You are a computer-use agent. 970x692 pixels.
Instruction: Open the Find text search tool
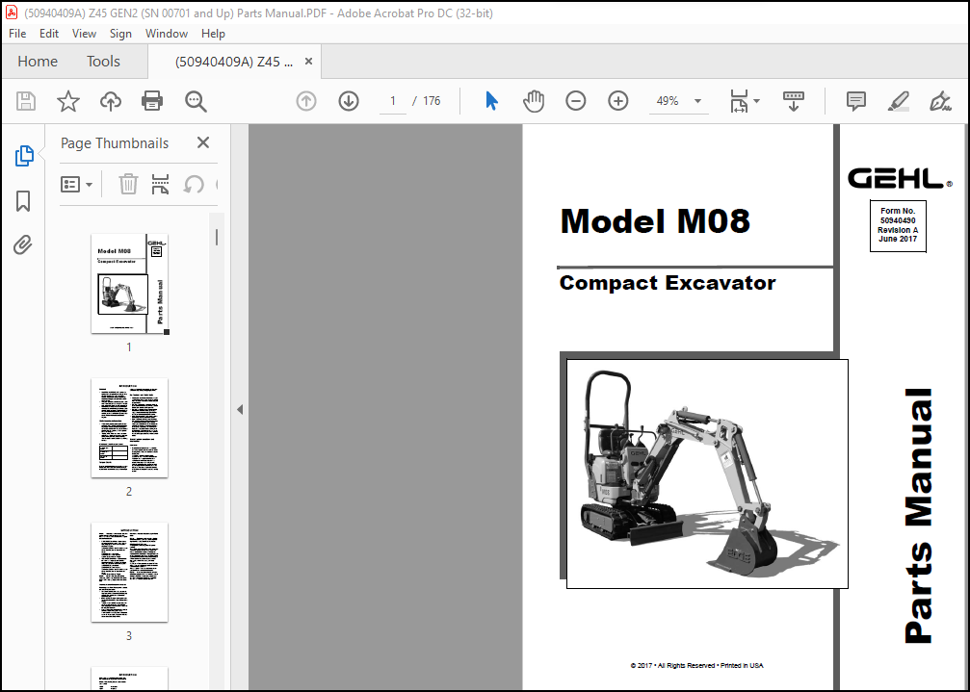tap(196, 101)
